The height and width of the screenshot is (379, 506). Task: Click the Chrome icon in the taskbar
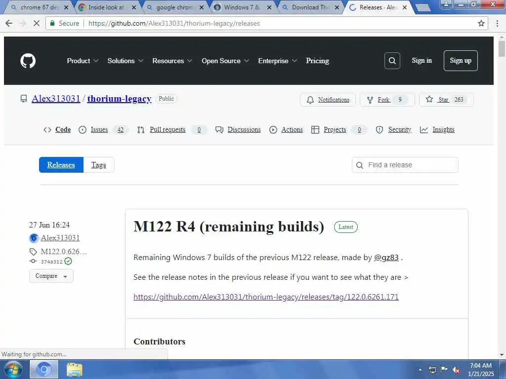[x=44, y=369]
